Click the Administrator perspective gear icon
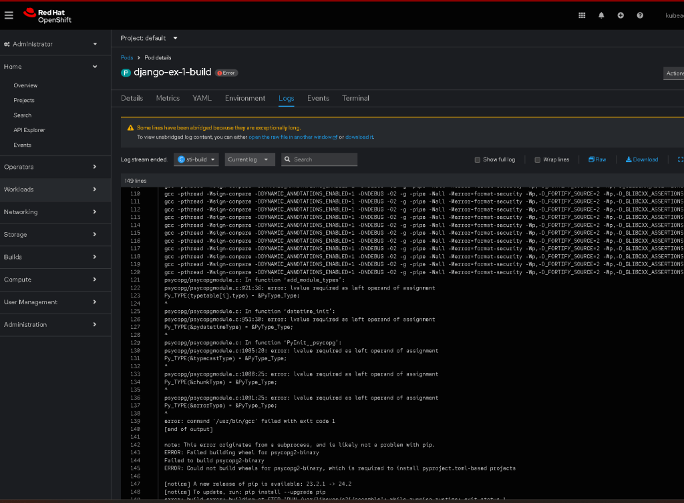 tap(7, 44)
